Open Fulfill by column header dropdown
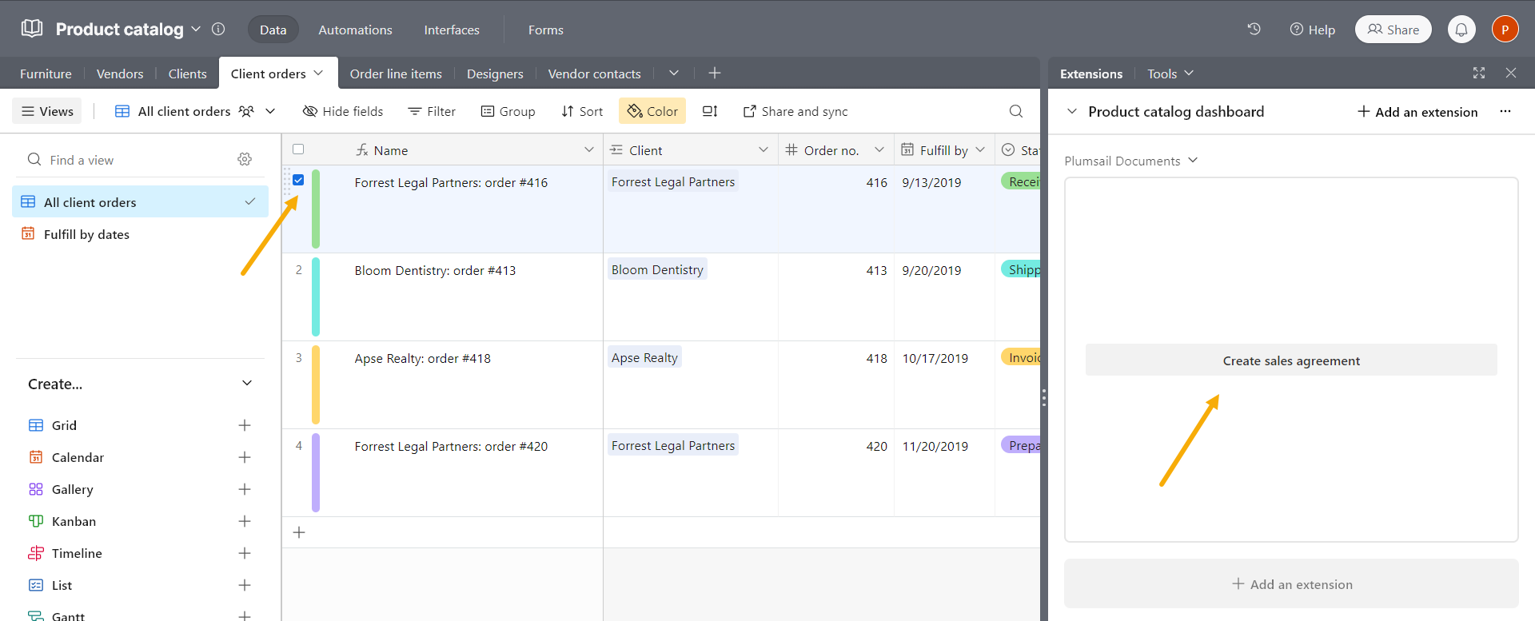Viewport: 1535px width, 621px height. [980, 149]
